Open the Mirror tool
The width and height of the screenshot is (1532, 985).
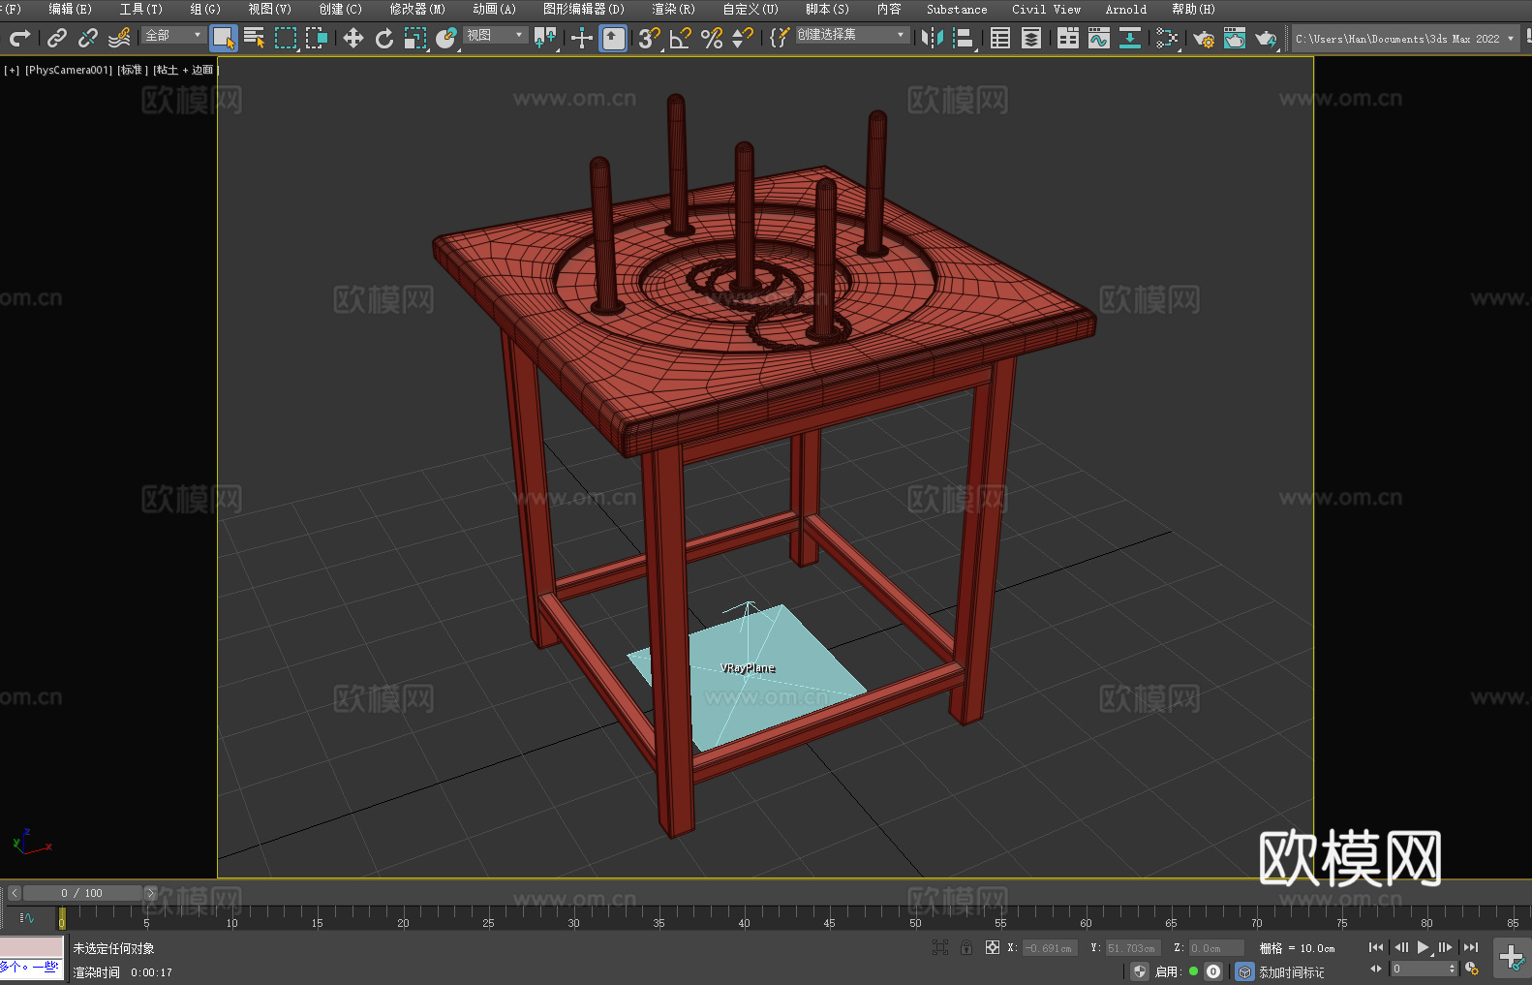click(932, 39)
